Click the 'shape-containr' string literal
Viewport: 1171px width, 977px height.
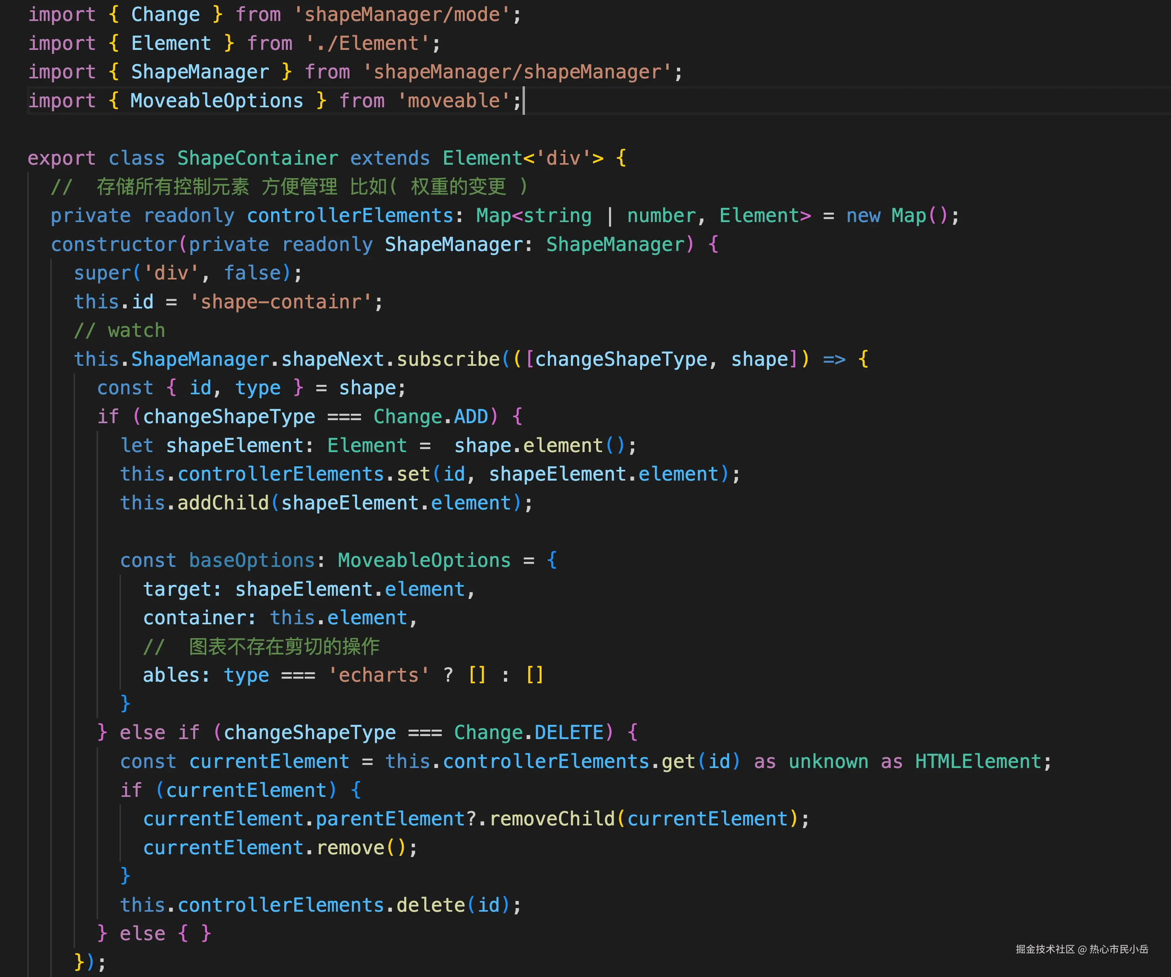(x=281, y=302)
